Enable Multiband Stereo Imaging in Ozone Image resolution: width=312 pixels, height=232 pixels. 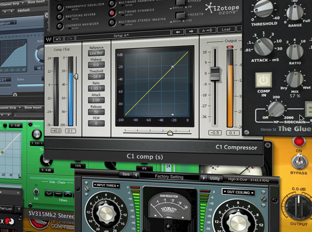[112, 22]
